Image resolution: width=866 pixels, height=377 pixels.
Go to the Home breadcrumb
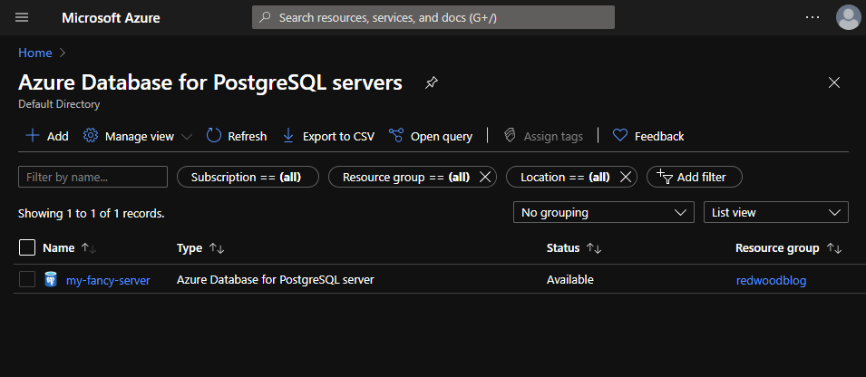tap(35, 53)
